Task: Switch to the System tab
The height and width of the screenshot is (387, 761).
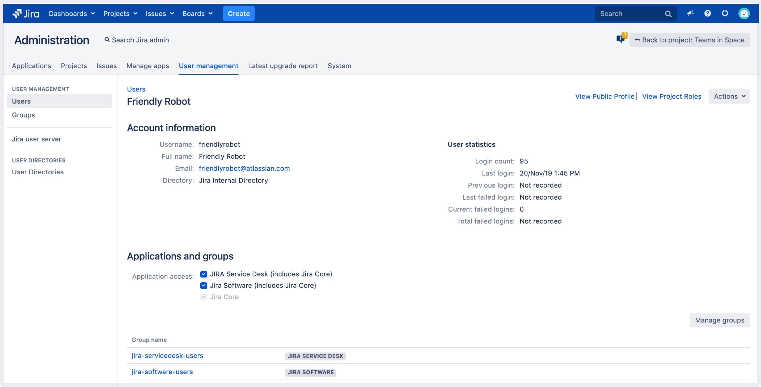Action: (x=339, y=66)
